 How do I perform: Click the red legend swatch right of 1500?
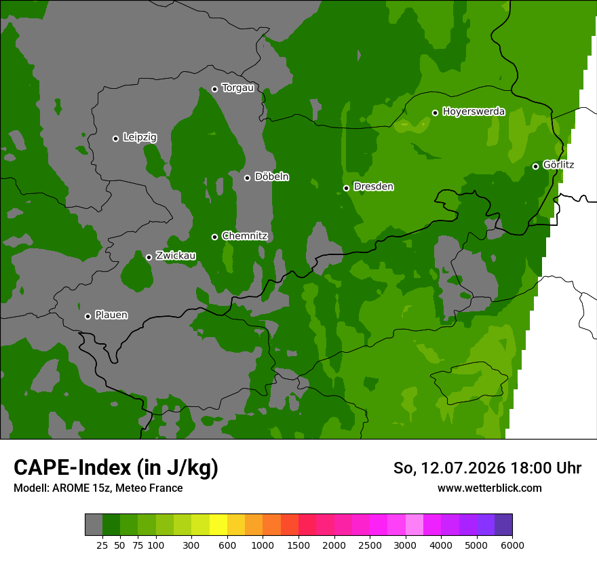coord(307,524)
